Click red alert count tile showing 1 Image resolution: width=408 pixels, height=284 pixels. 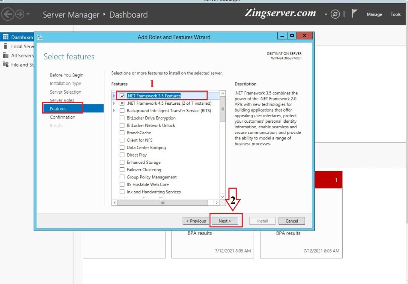(328, 180)
